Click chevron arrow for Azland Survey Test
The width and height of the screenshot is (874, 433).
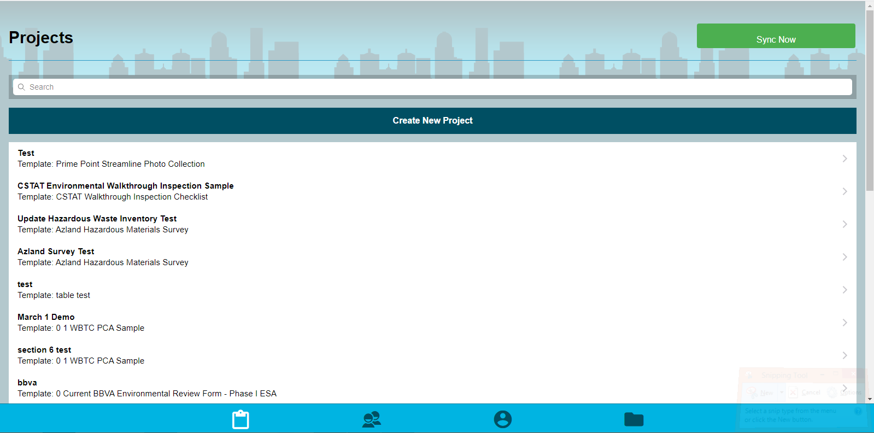click(844, 257)
